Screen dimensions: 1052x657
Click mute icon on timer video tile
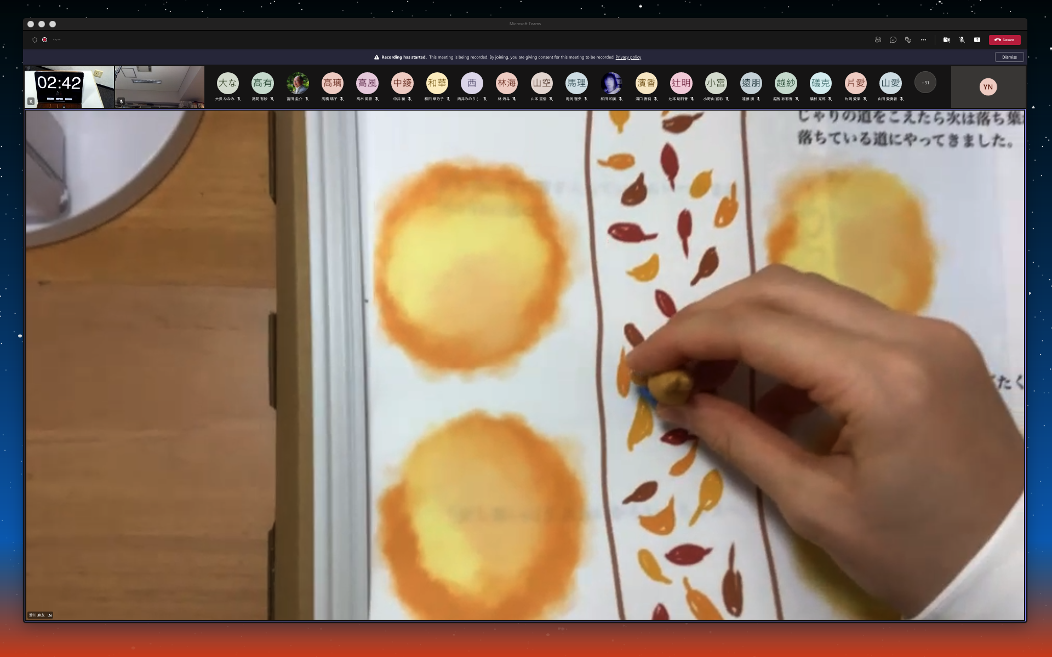pyautogui.click(x=31, y=101)
